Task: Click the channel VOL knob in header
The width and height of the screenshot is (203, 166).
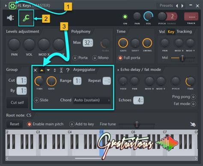Action: [x=148, y=16]
